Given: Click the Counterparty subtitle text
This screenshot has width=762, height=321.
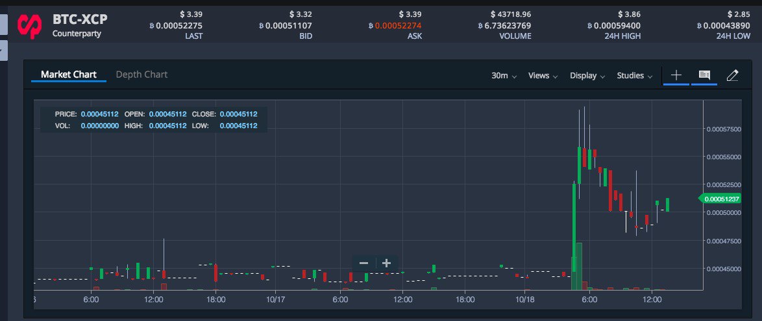Looking at the screenshot, I should click(x=77, y=34).
